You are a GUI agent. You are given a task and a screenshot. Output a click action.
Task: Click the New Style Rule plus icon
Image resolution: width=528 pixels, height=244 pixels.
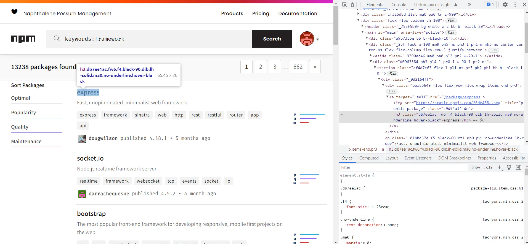(500, 167)
